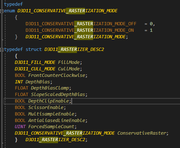Click the FLOAT type before SlopeScaledDepthBias
This screenshot has width=180, height=148.
tap(22, 95)
